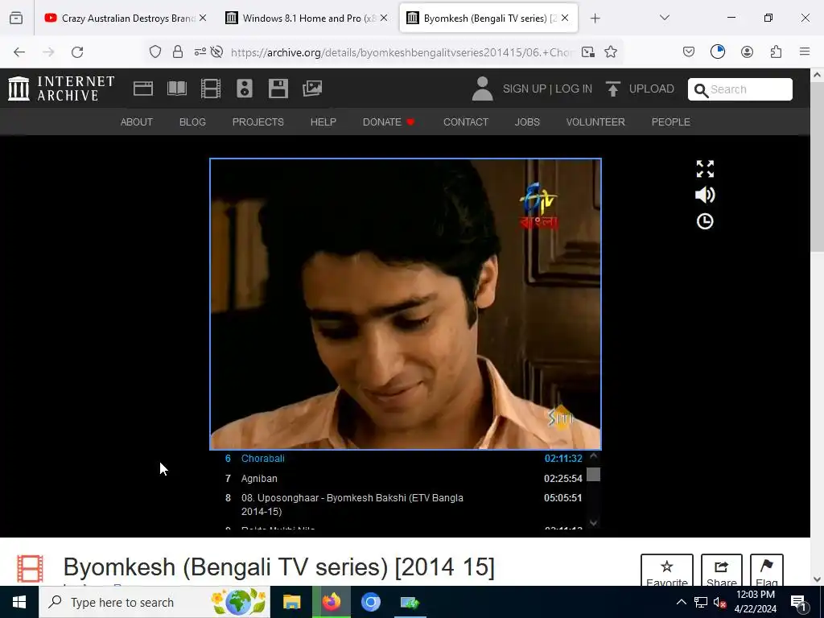Screen dimensions: 824x618
Task: Open the Windows Start menu
Action: [x=19, y=602]
